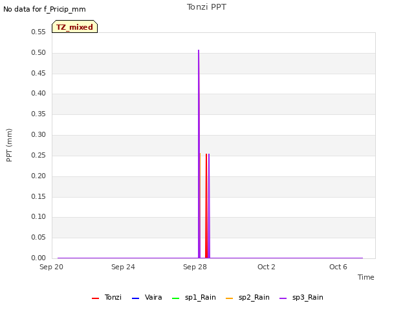Click the Oct 6 axis label
The width and height of the screenshot is (414, 310).
[338, 267]
